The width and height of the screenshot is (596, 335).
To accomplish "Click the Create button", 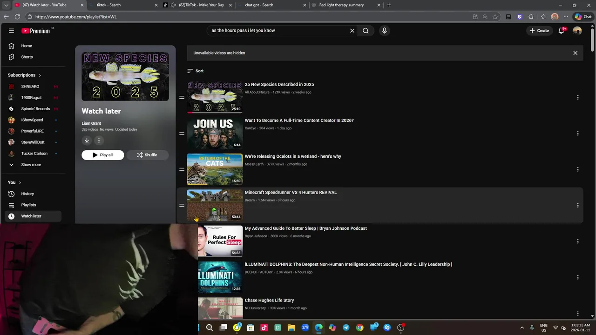I will [539, 31].
